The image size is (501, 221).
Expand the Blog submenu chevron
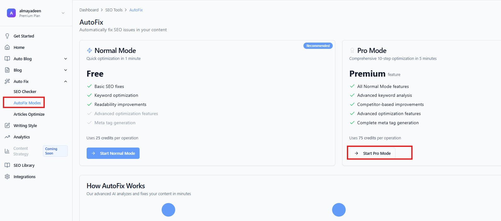pyautogui.click(x=66, y=70)
